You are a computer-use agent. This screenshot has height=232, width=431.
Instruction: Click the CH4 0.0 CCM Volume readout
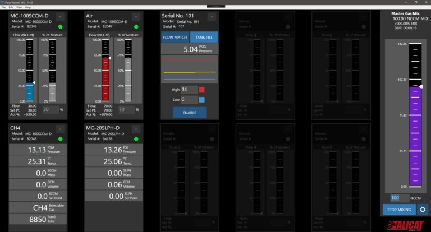point(38,184)
